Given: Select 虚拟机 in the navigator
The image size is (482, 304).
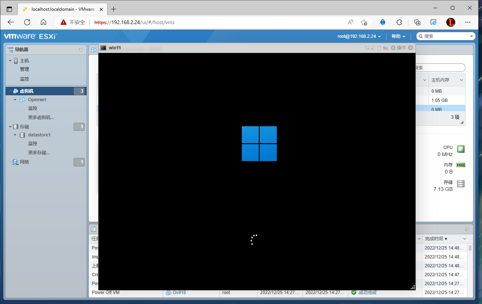Looking at the screenshot, I should pyautogui.click(x=46, y=91).
